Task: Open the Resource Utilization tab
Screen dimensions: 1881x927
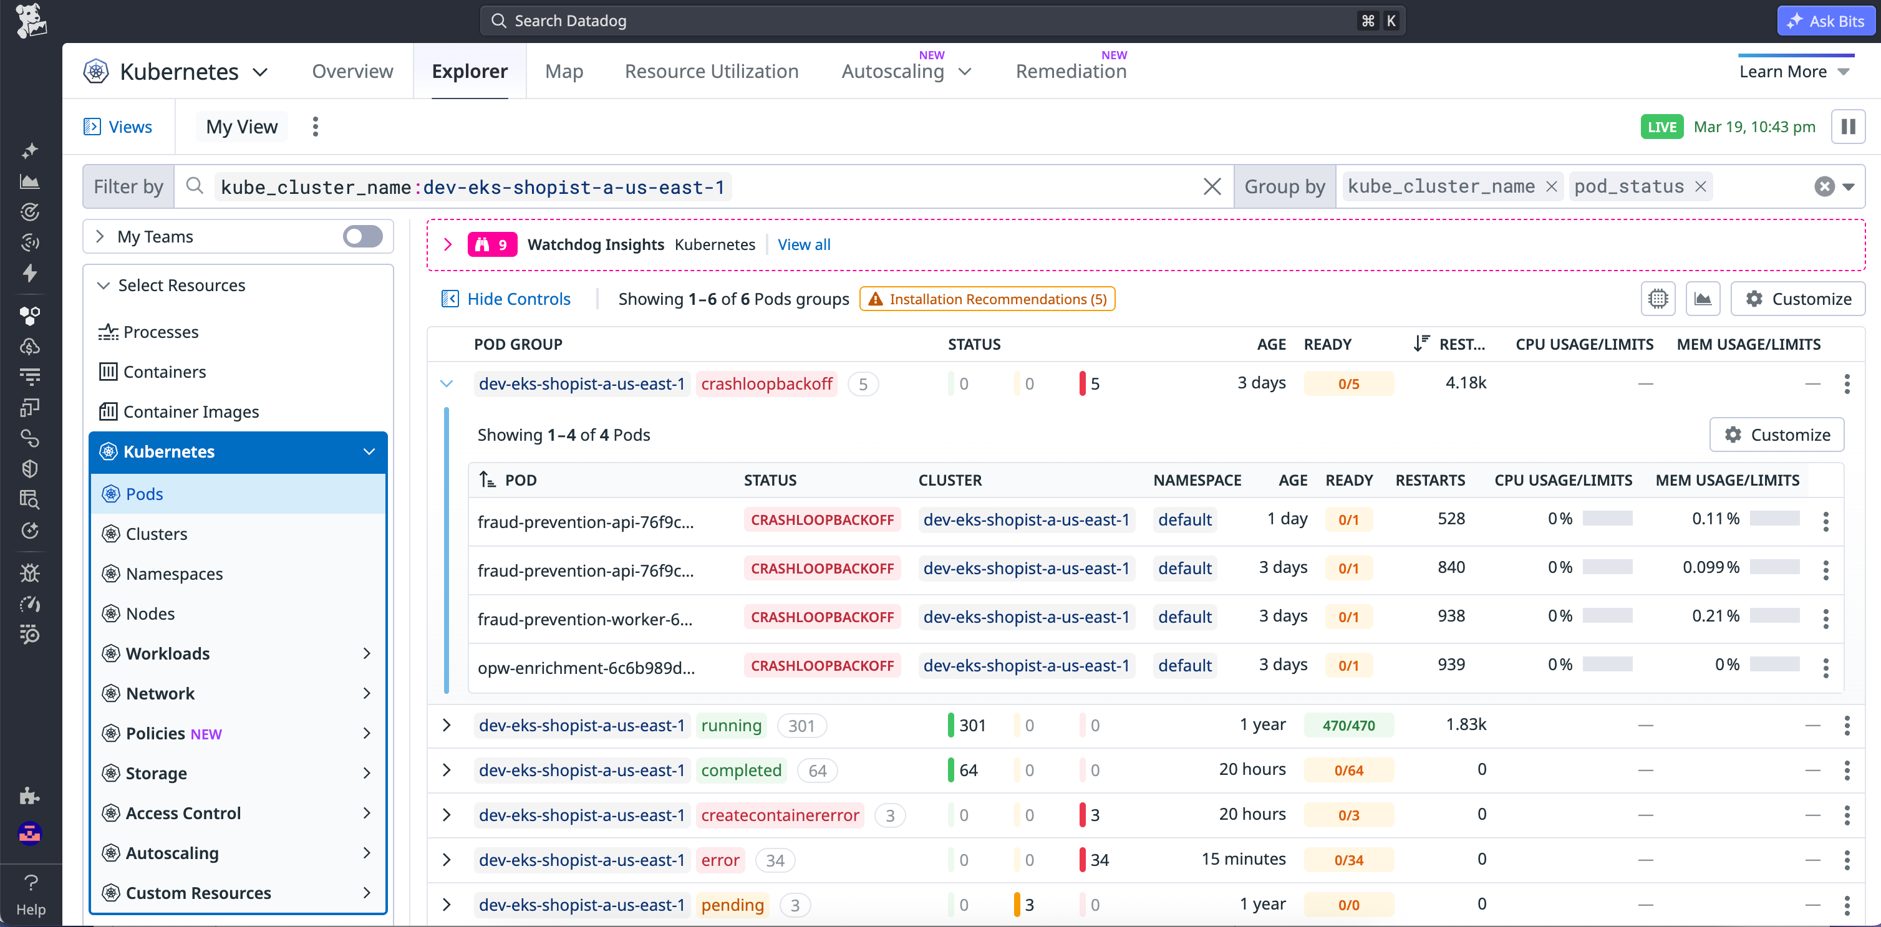Action: click(711, 71)
